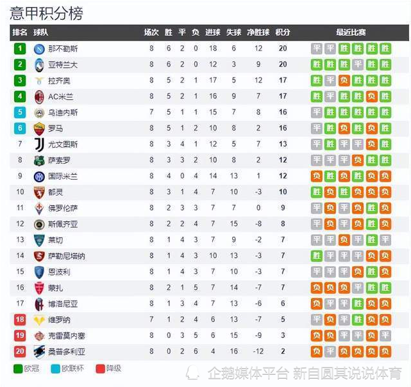
Task: Select the Sassuolo team crest
Action: click(x=39, y=161)
